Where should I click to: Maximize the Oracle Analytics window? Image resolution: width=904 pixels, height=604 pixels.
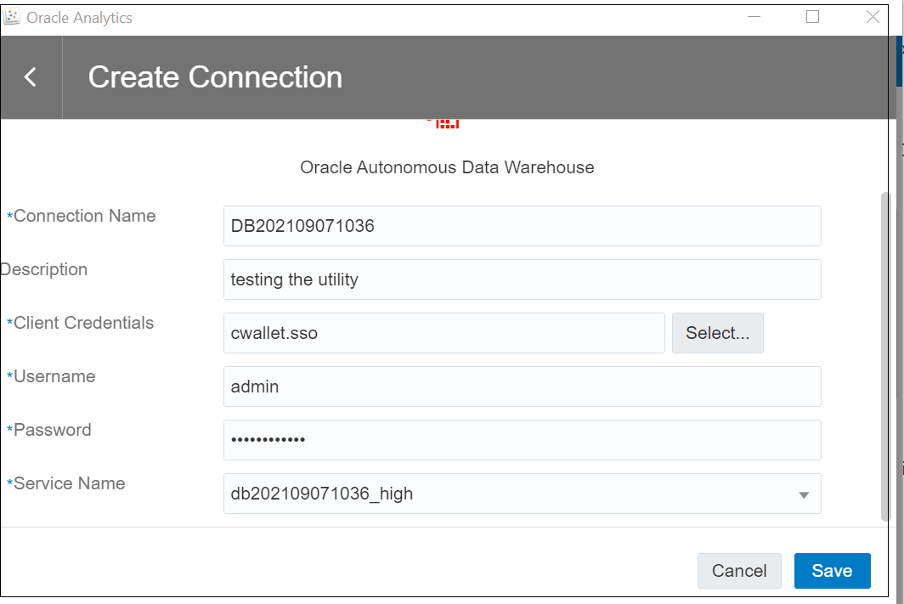click(x=812, y=17)
